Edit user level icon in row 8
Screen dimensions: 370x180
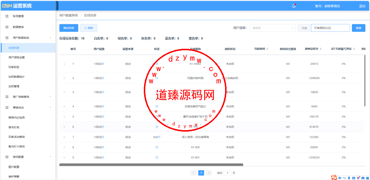[103, 147]
